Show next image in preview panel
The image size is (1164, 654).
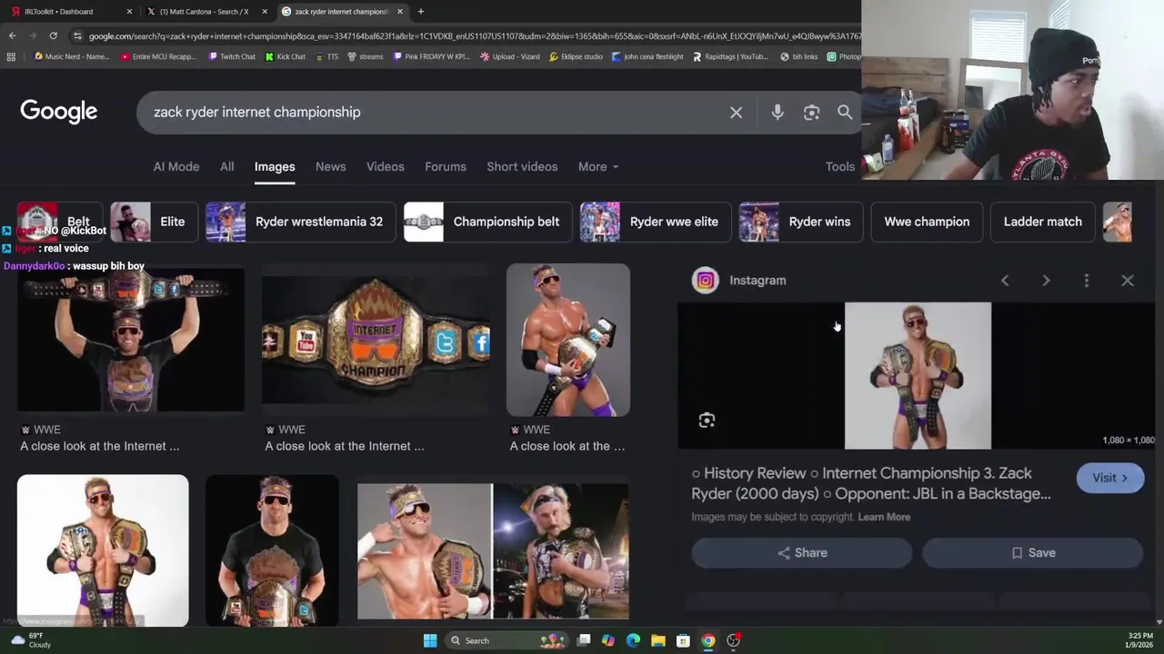click(1046, 281)
